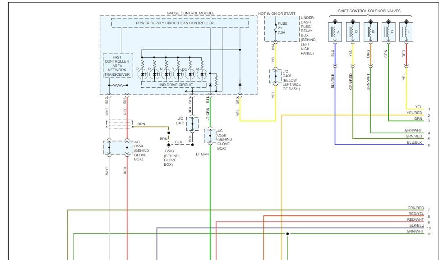Toggle the junction connector C406 block
Viewport: 439px width, 260px height.
coord(275,76)
